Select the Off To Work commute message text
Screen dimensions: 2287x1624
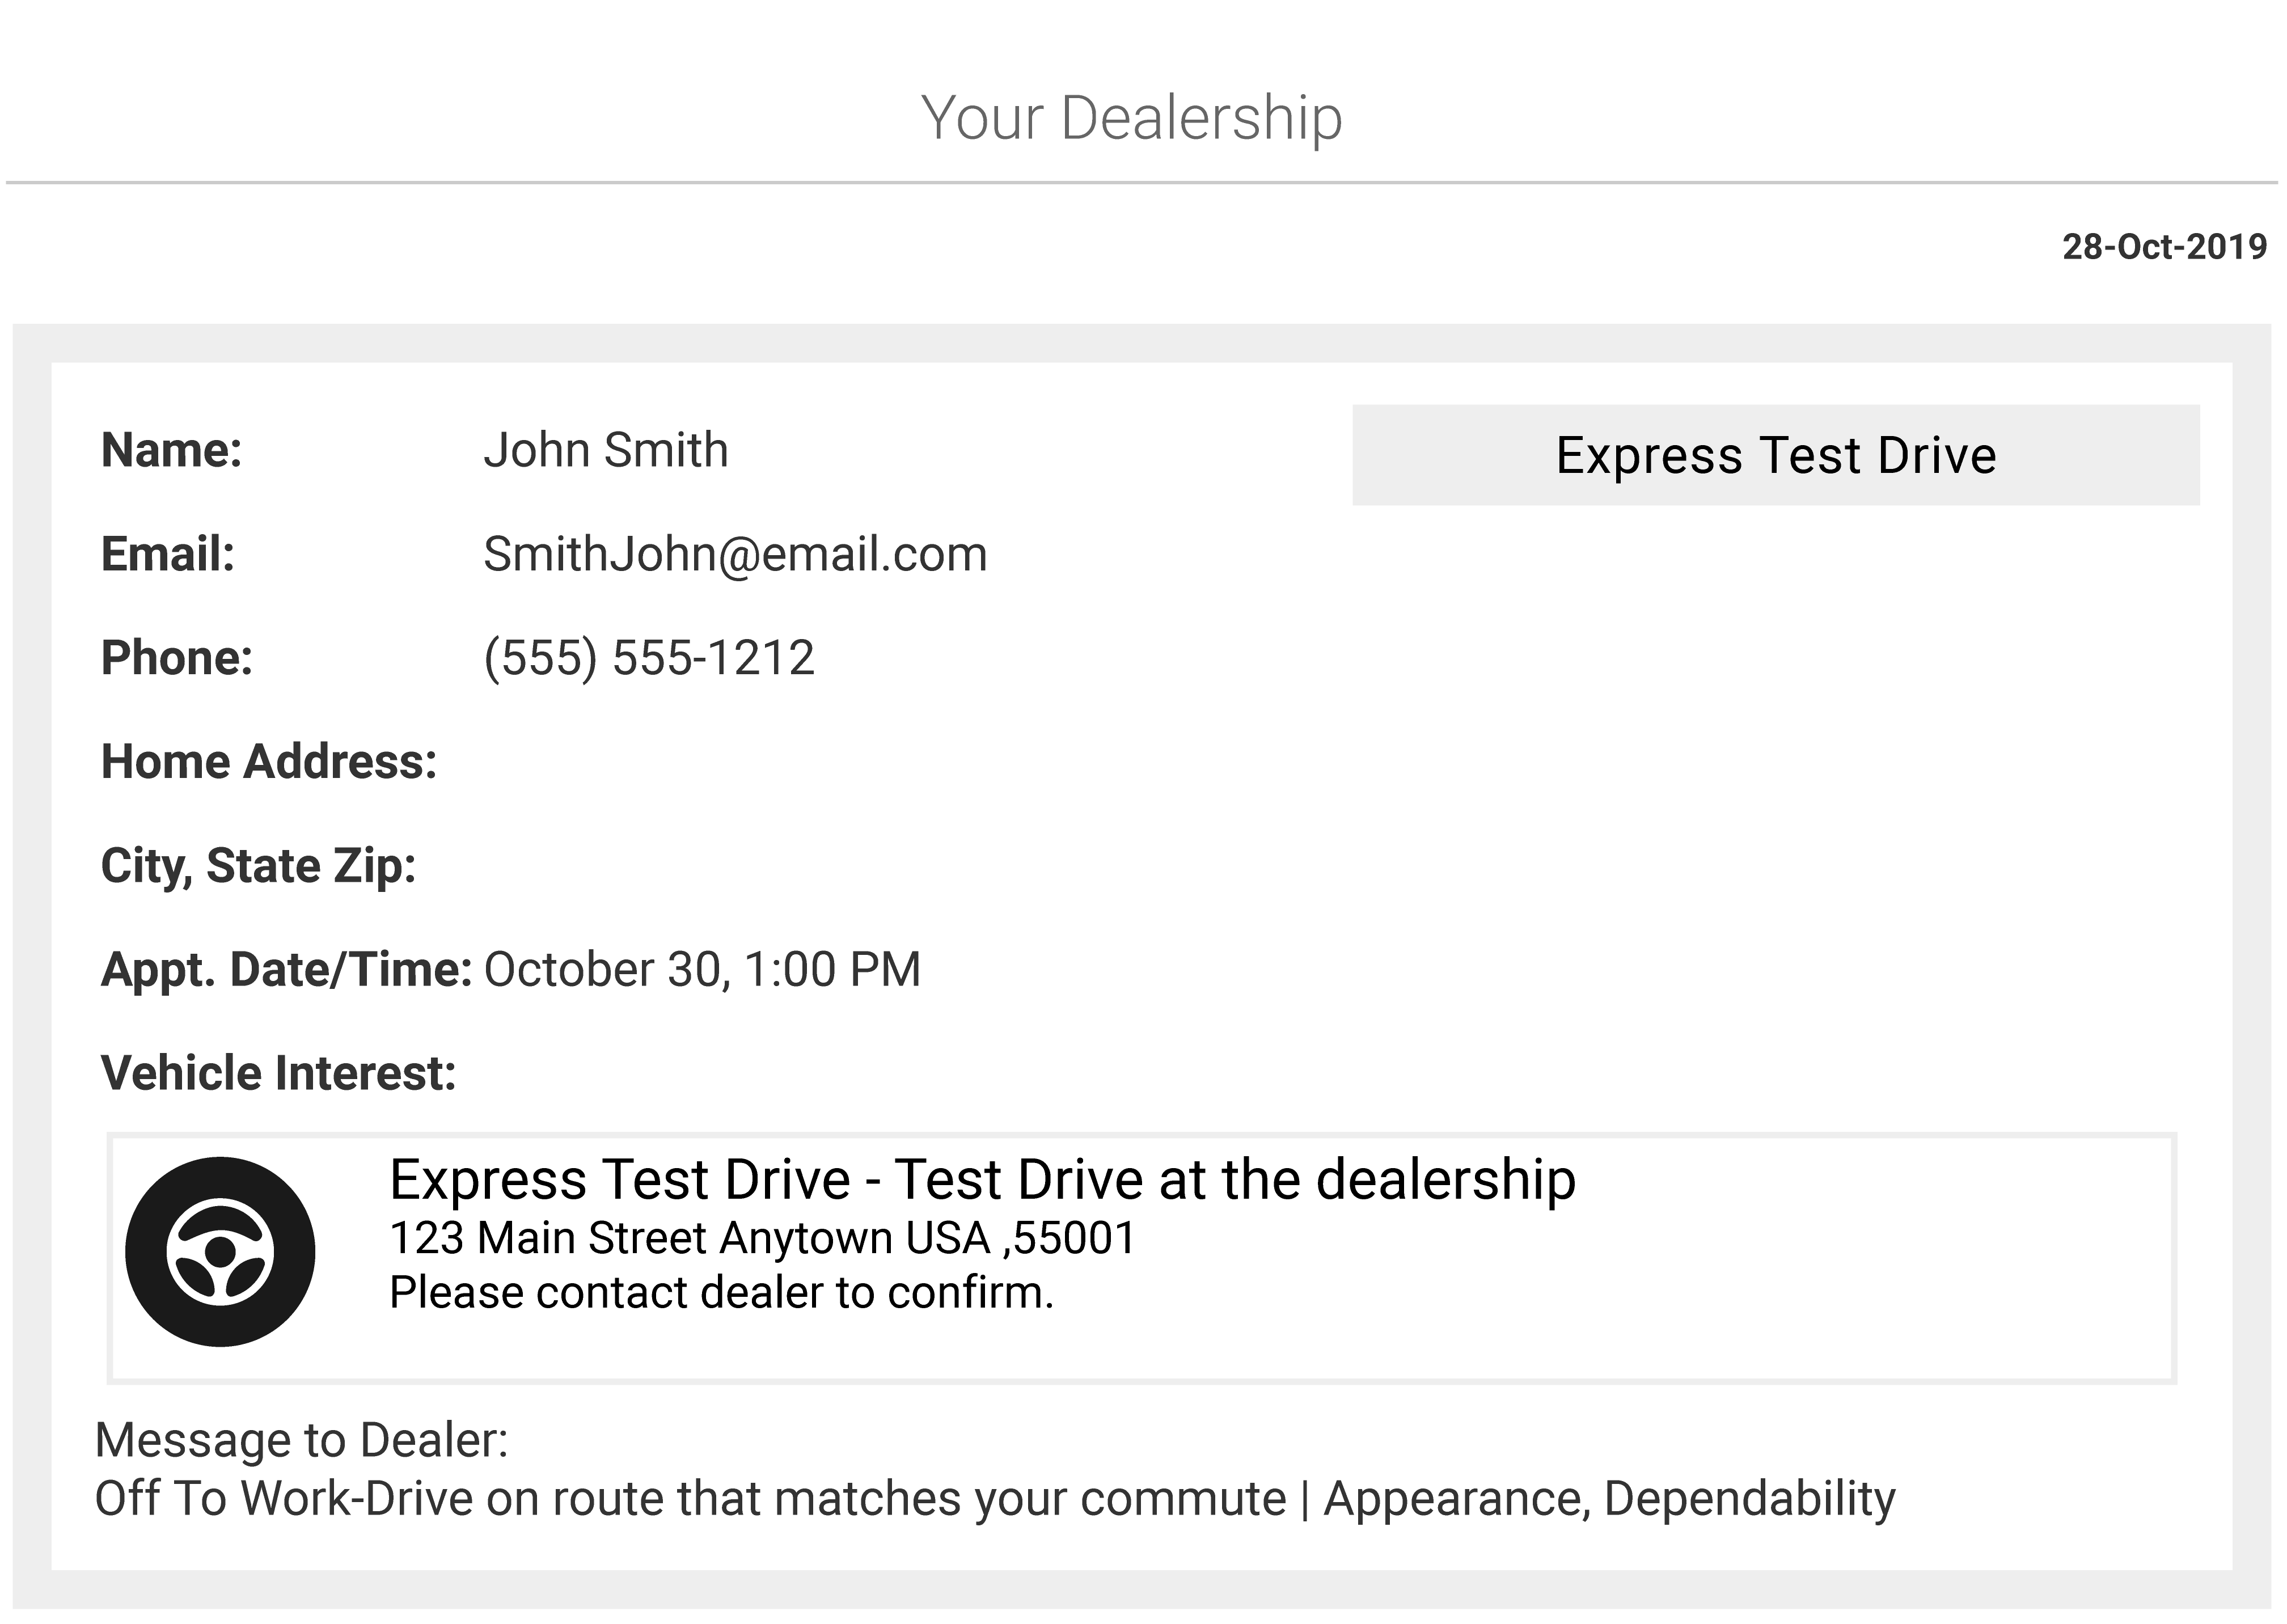coord(994,1499)
